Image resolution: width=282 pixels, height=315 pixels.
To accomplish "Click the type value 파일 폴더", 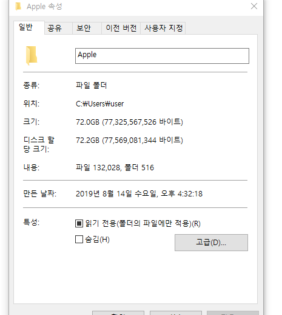I will [91, 85].
